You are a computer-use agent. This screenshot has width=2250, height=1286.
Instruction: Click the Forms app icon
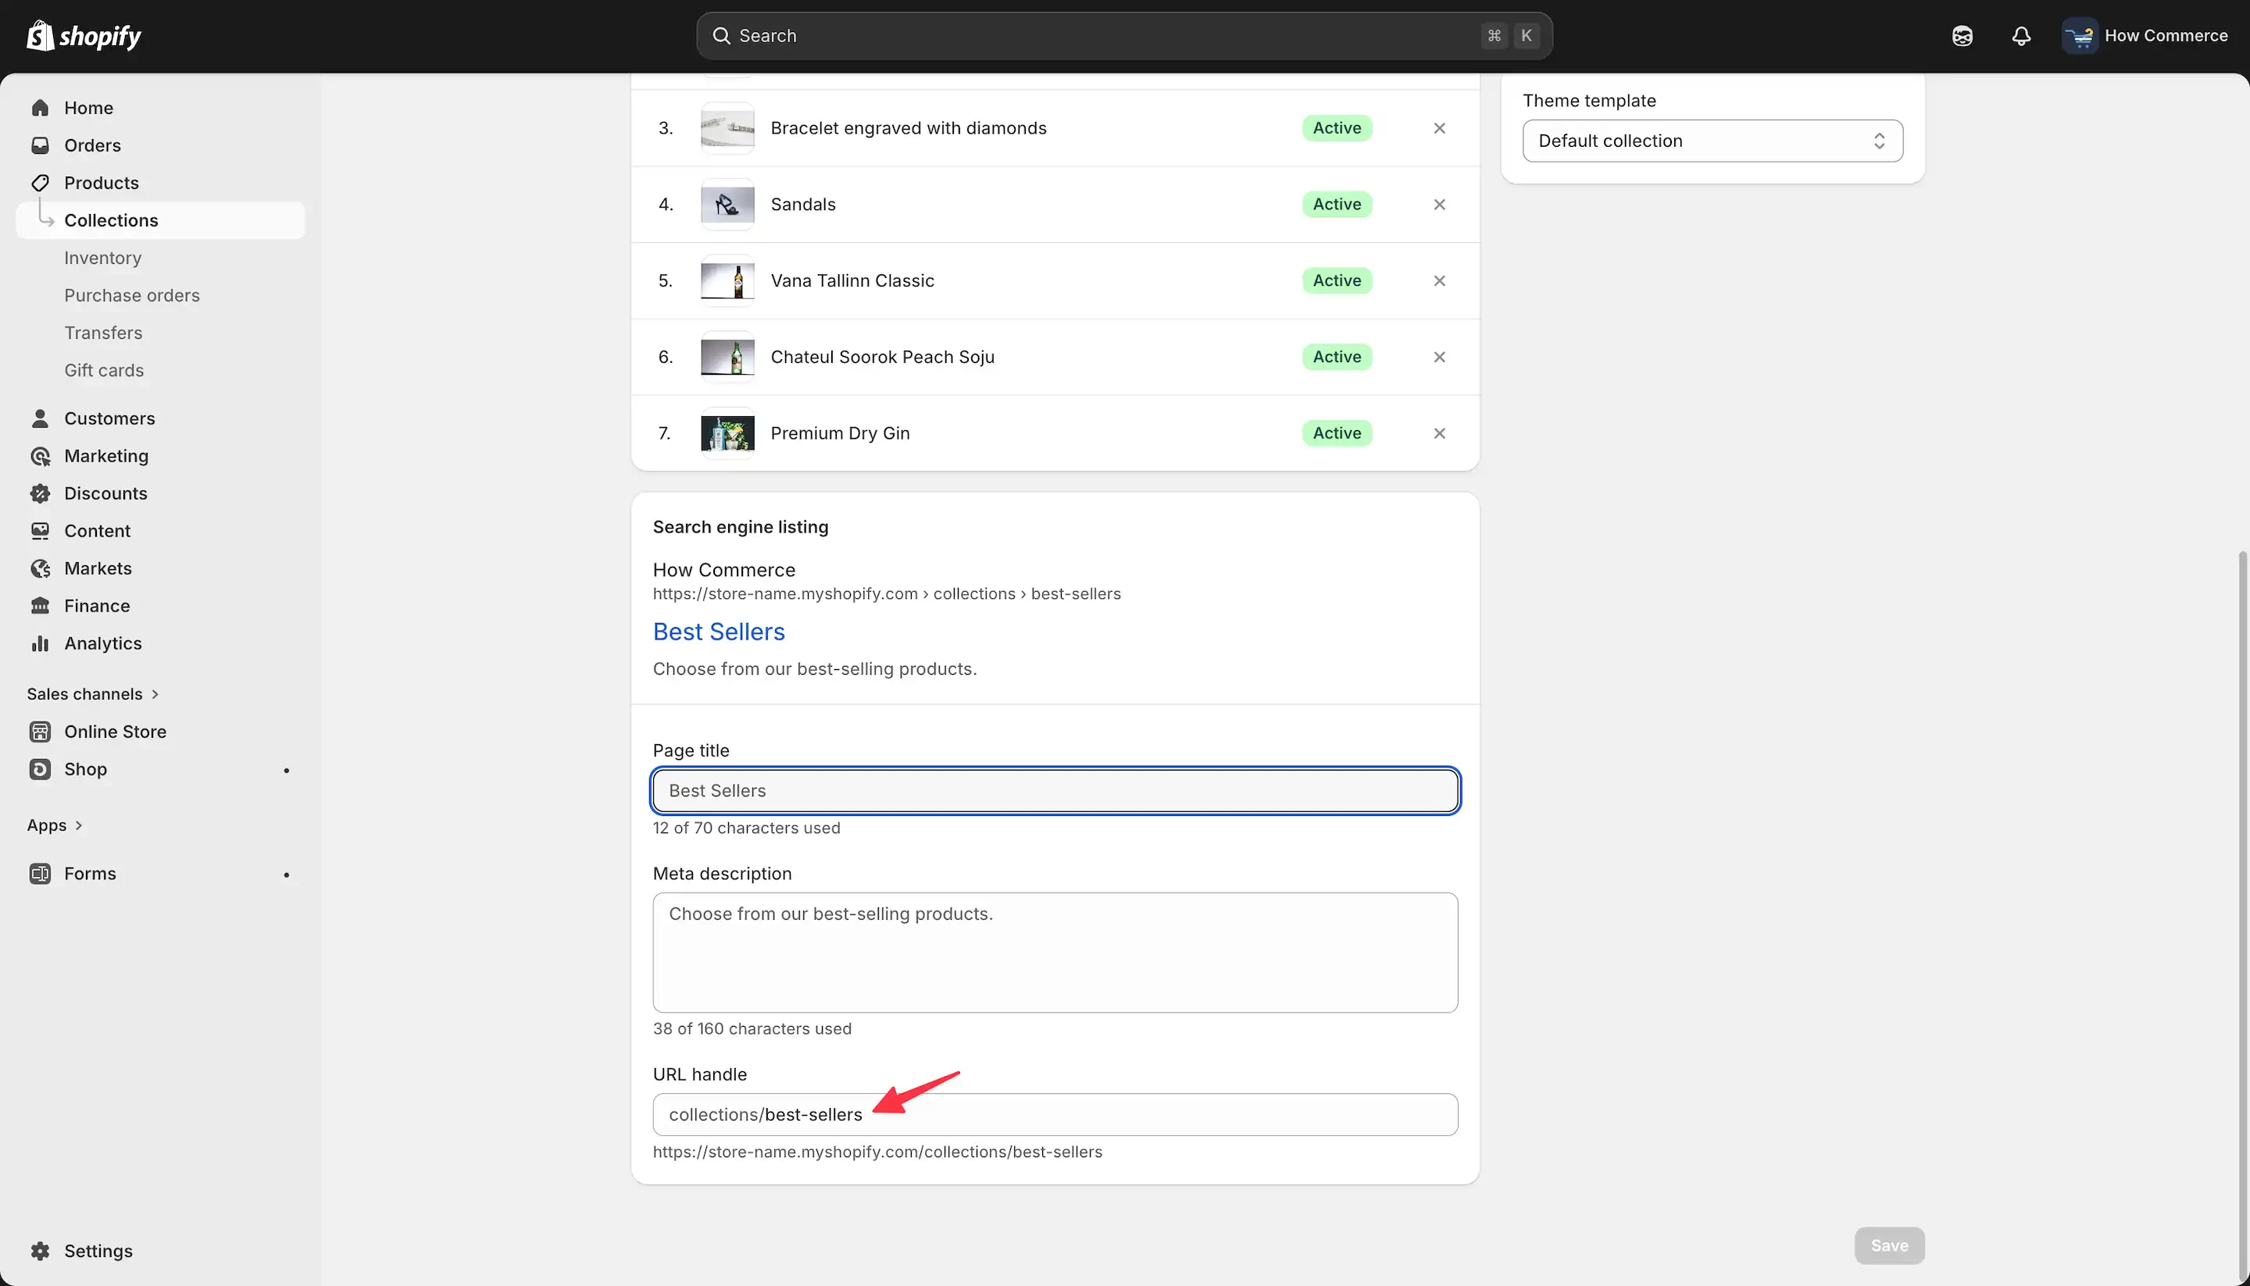click(x=40, y=874)
